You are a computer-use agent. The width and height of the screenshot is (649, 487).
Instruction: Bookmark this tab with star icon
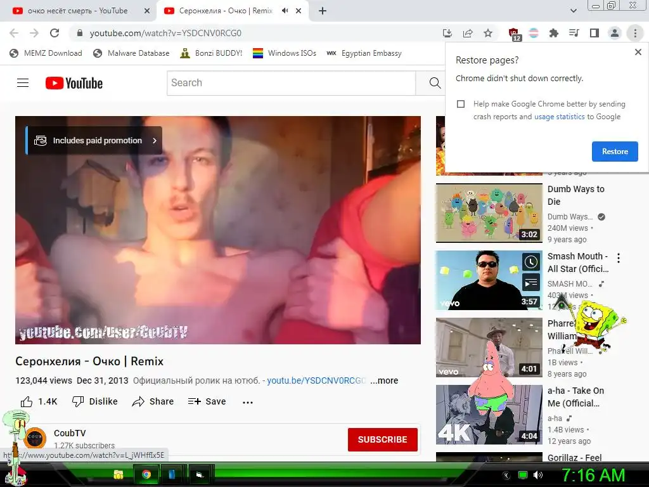click(488, 33)
